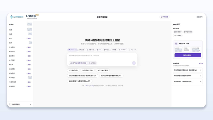213x120 pixels.
Task: Click the 如何选择靠谱的健康科普机构 chip under the input
Action: (111, 76)
